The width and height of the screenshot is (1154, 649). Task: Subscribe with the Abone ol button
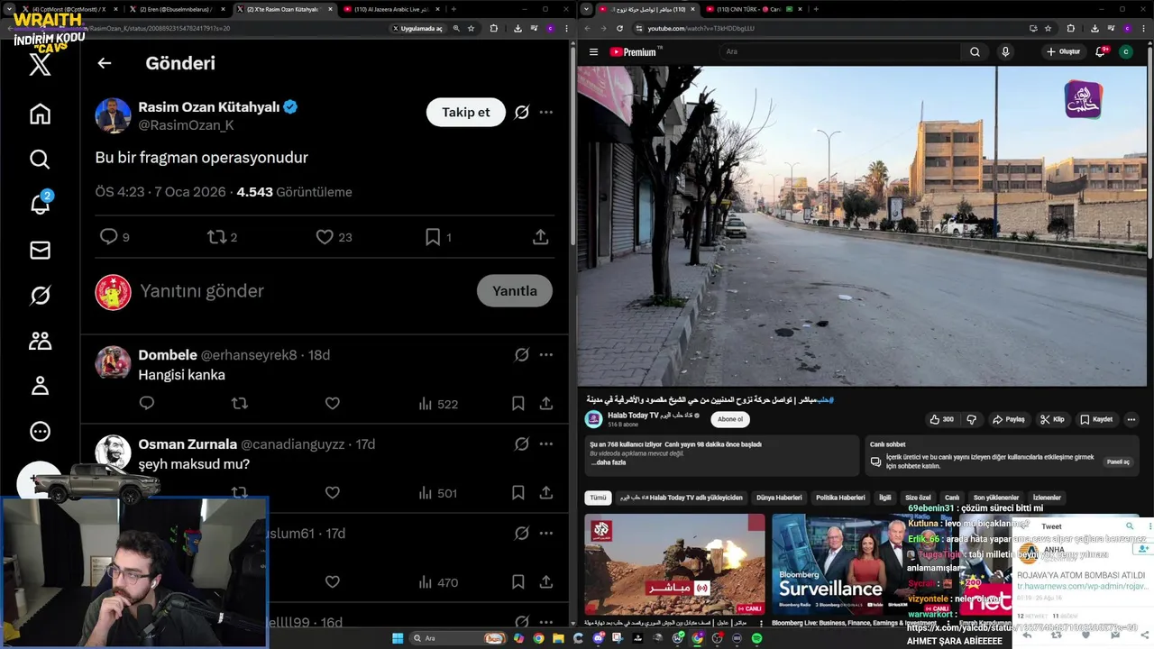(x=729, y=419)
